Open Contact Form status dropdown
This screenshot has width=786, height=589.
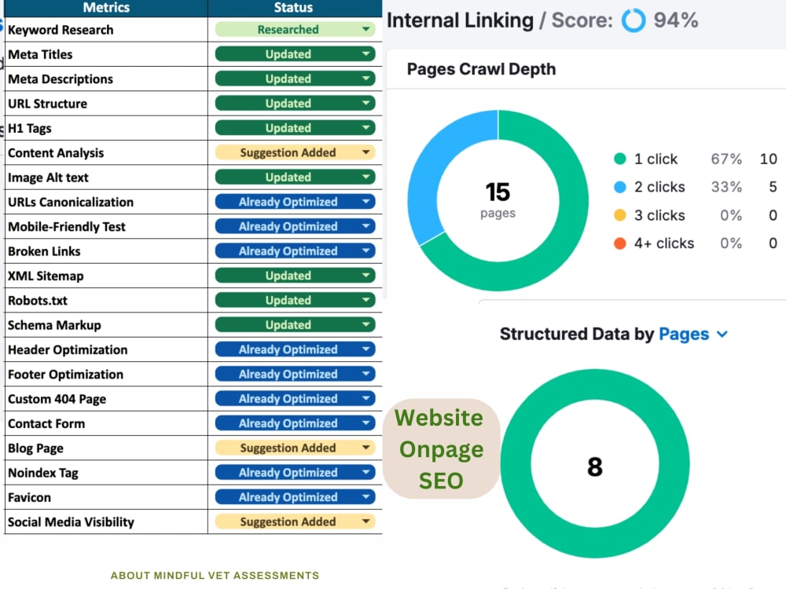click(296, 423)
